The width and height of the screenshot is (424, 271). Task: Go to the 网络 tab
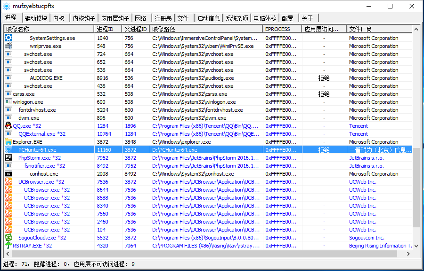(140, 18)
